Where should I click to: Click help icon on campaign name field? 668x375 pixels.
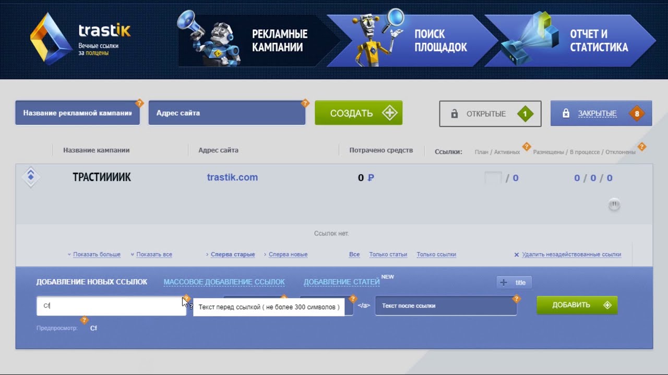click(139, 103)
